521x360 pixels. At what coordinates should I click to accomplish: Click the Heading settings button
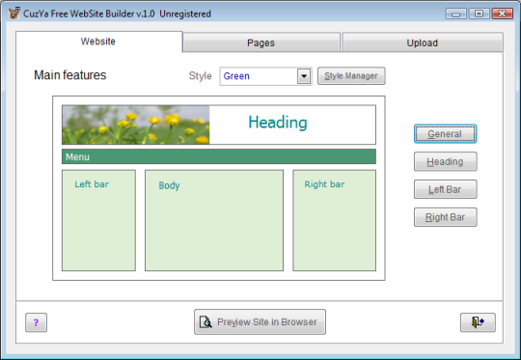click(445, 161)
